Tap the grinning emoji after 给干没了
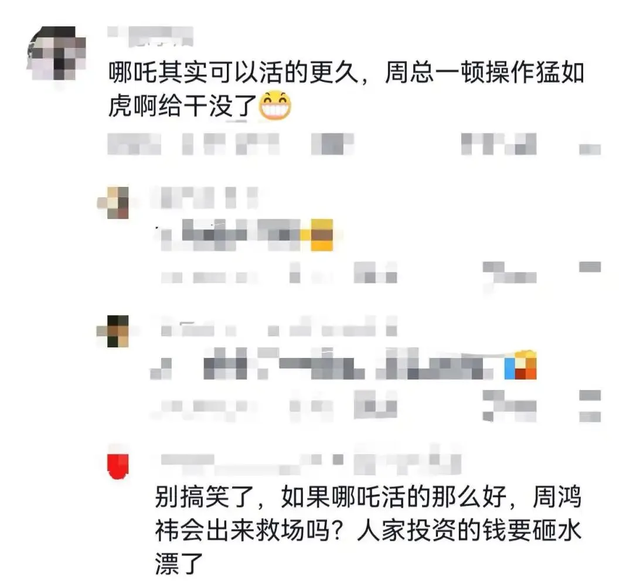 [275, 105]
